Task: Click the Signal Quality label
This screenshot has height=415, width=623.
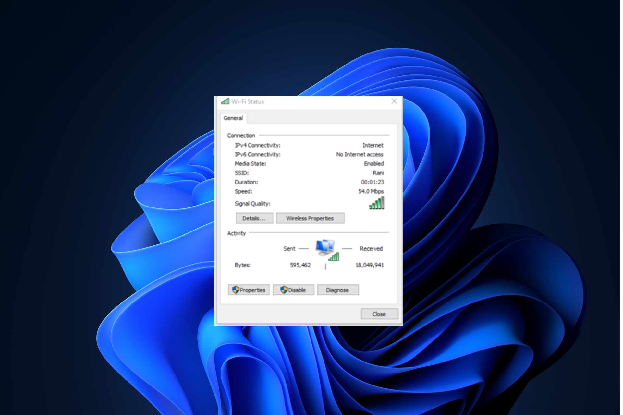Action: [252, 204]
